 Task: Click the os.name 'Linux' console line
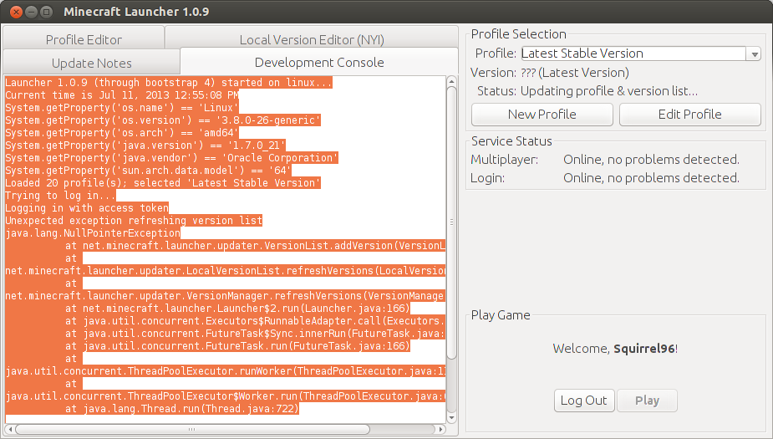[x=122, y=108]
